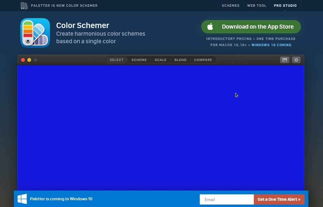Click the yellow minimize window dot
The image size is (323, 207).
(29, 60)
